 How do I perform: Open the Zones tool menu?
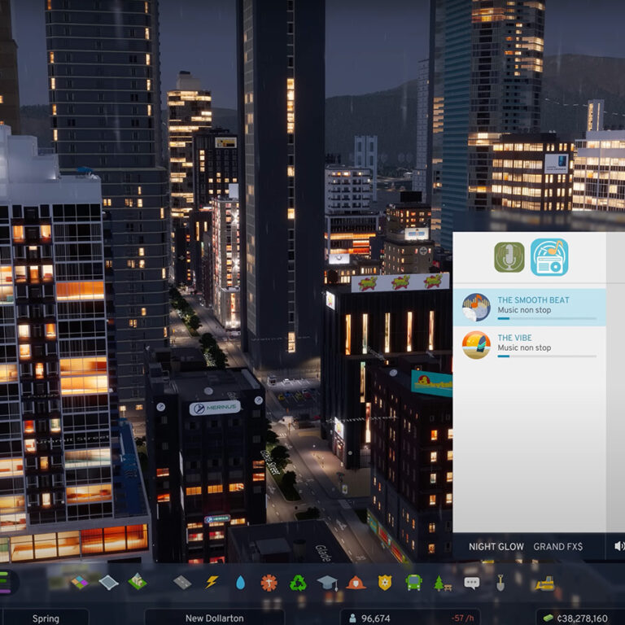pyautogui.click(x=79, y=583)
